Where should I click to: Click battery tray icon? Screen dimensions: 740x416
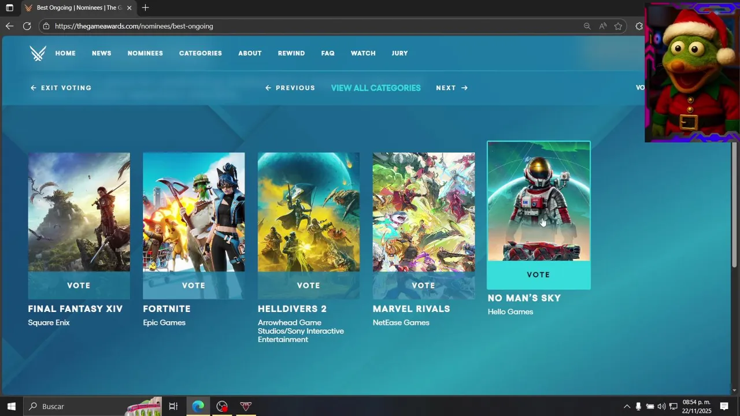coord(650,406)
